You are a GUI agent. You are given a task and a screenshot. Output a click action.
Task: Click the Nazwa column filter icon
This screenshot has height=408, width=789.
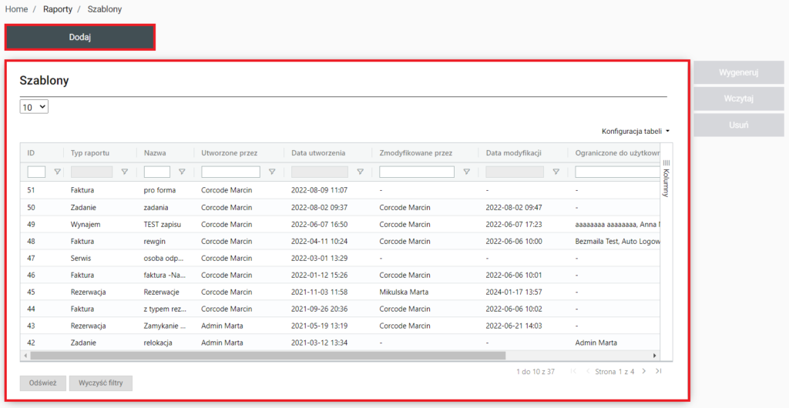[x=182, y=172]
